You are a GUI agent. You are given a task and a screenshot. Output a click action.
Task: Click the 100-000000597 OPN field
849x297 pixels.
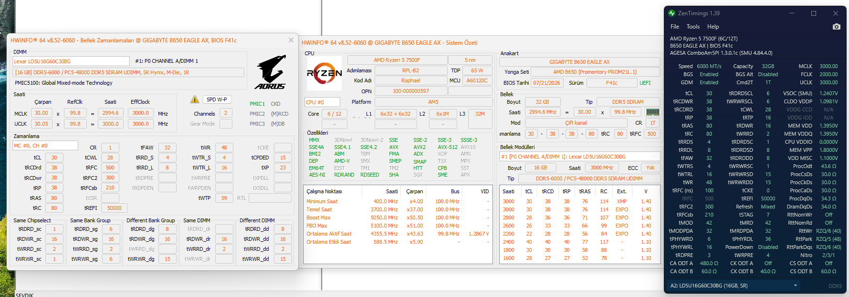[410, 91]
